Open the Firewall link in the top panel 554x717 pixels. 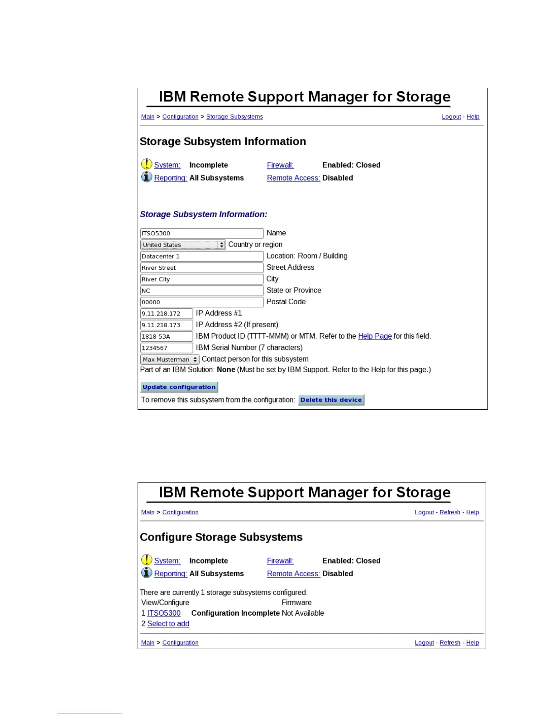(280, 165)
